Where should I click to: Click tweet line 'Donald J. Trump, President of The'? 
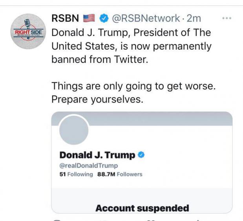(131, 33)
